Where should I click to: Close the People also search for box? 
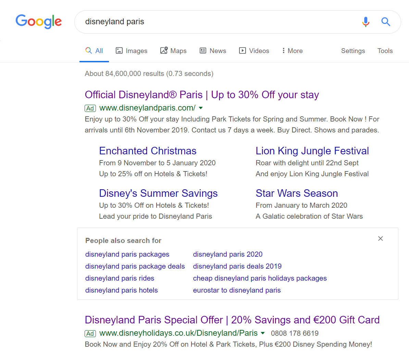click(x=381, y=239)
